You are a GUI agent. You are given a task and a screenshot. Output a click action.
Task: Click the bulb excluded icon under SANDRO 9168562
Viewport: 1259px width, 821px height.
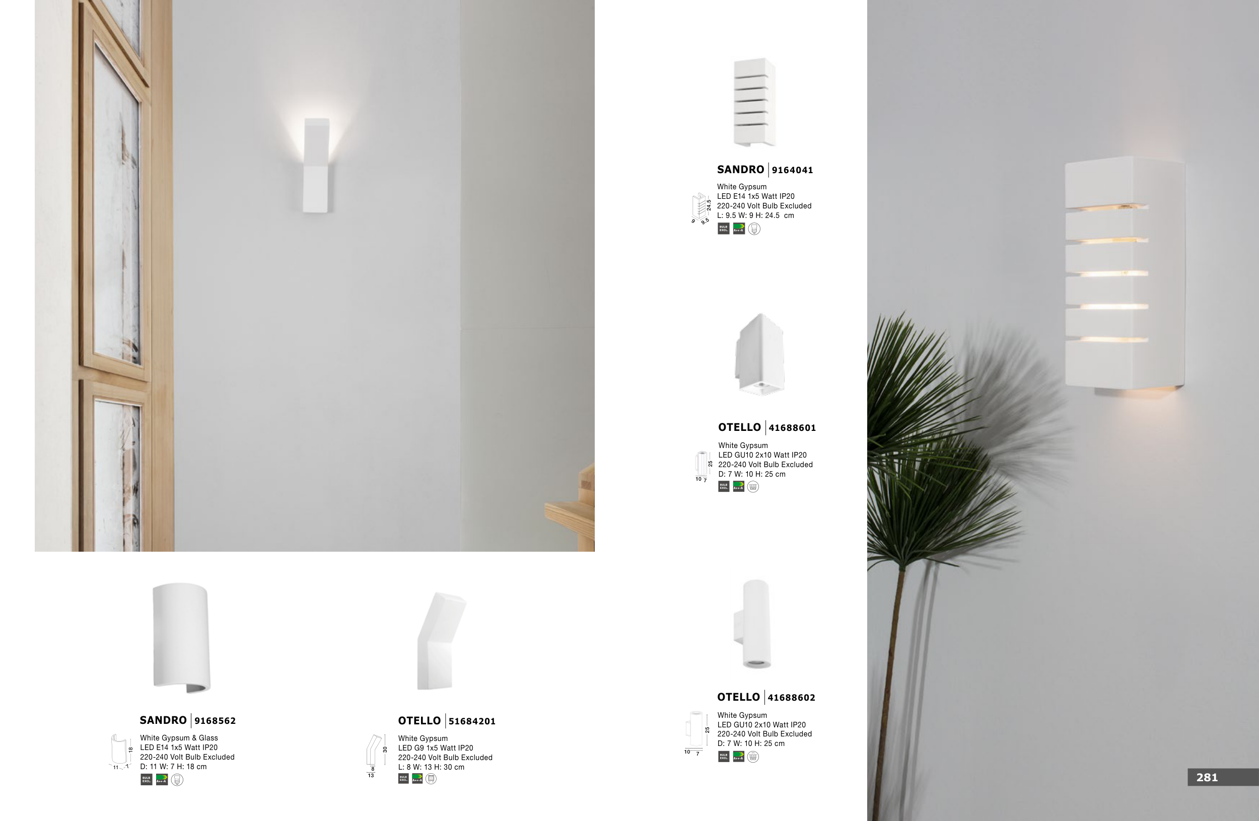147,779
